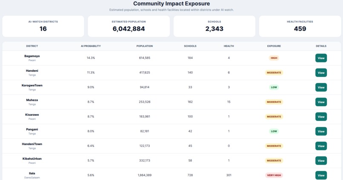Click View button for Handeni row
Image resolution: width=343 pixels, height=180 pixels.
click(321, 73)
